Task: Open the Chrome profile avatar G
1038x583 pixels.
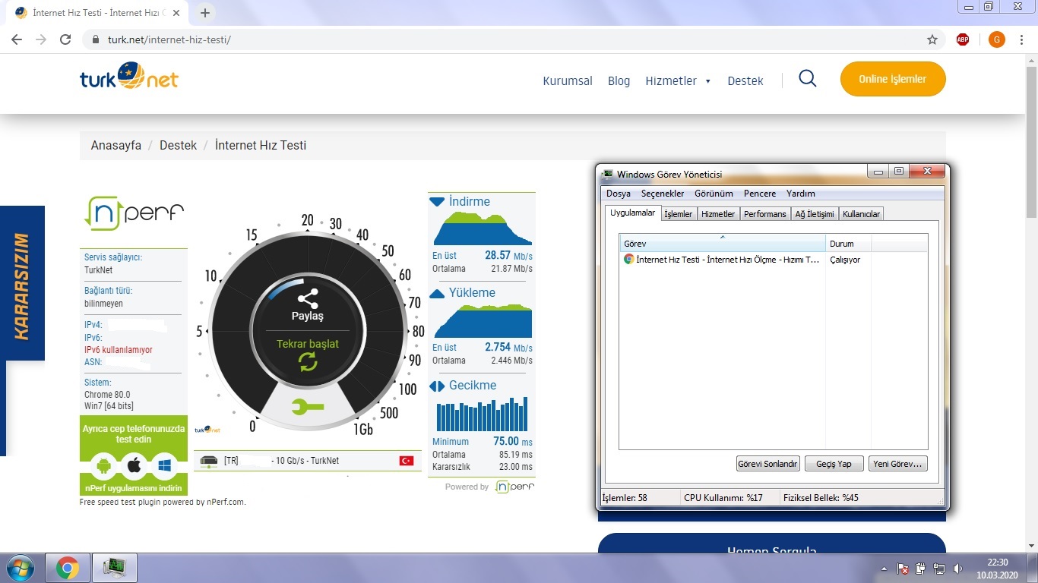Action: 997,39
